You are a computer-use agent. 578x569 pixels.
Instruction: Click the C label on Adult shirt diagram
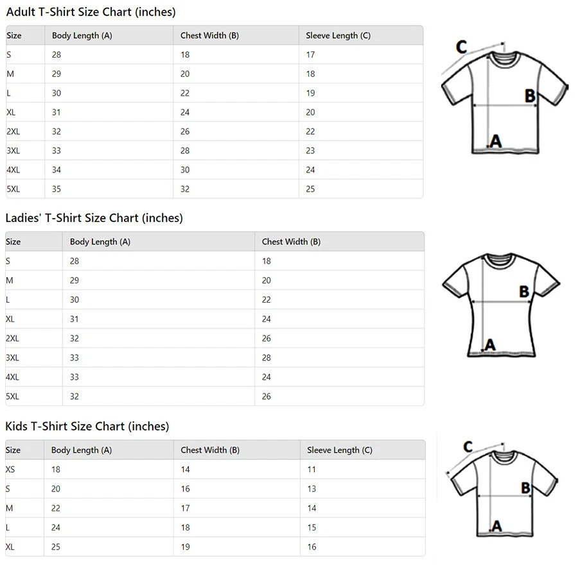point(461,47)
